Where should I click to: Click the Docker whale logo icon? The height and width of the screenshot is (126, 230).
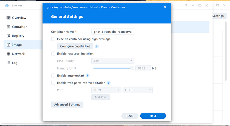tap(7, 6)
